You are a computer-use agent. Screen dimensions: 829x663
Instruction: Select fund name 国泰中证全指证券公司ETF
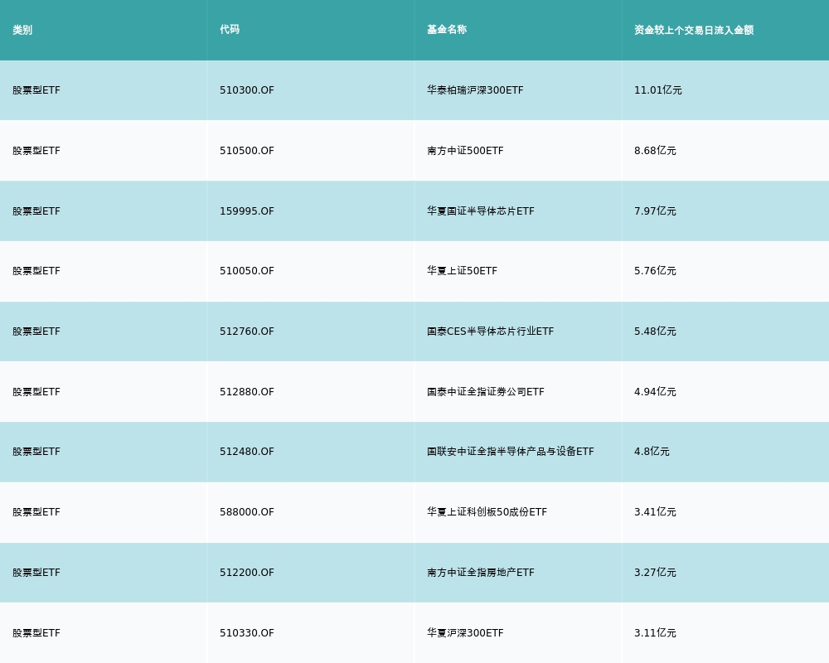click(485, 392)
